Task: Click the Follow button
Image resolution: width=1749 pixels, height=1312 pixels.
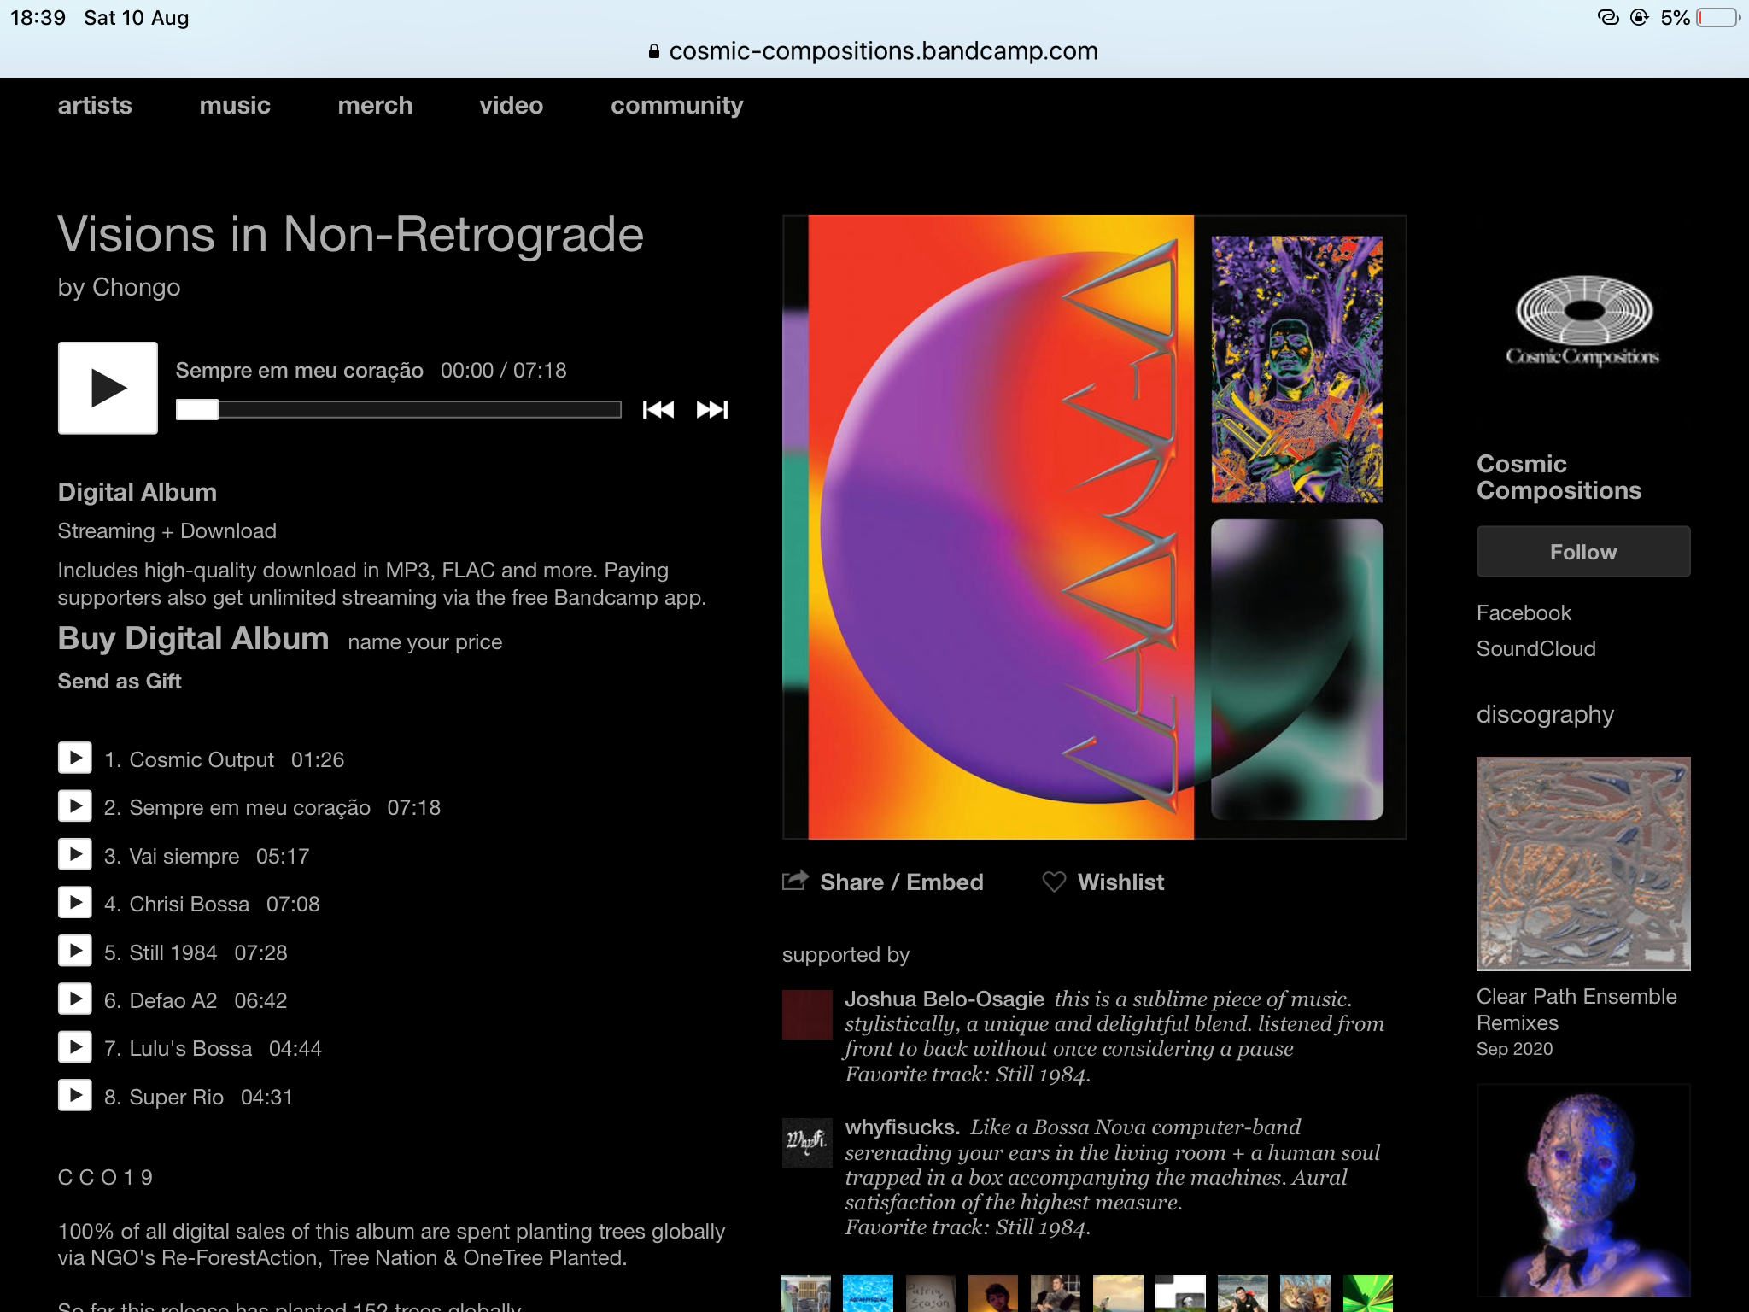Action: pyautogui.click(x=1583, y=552)
